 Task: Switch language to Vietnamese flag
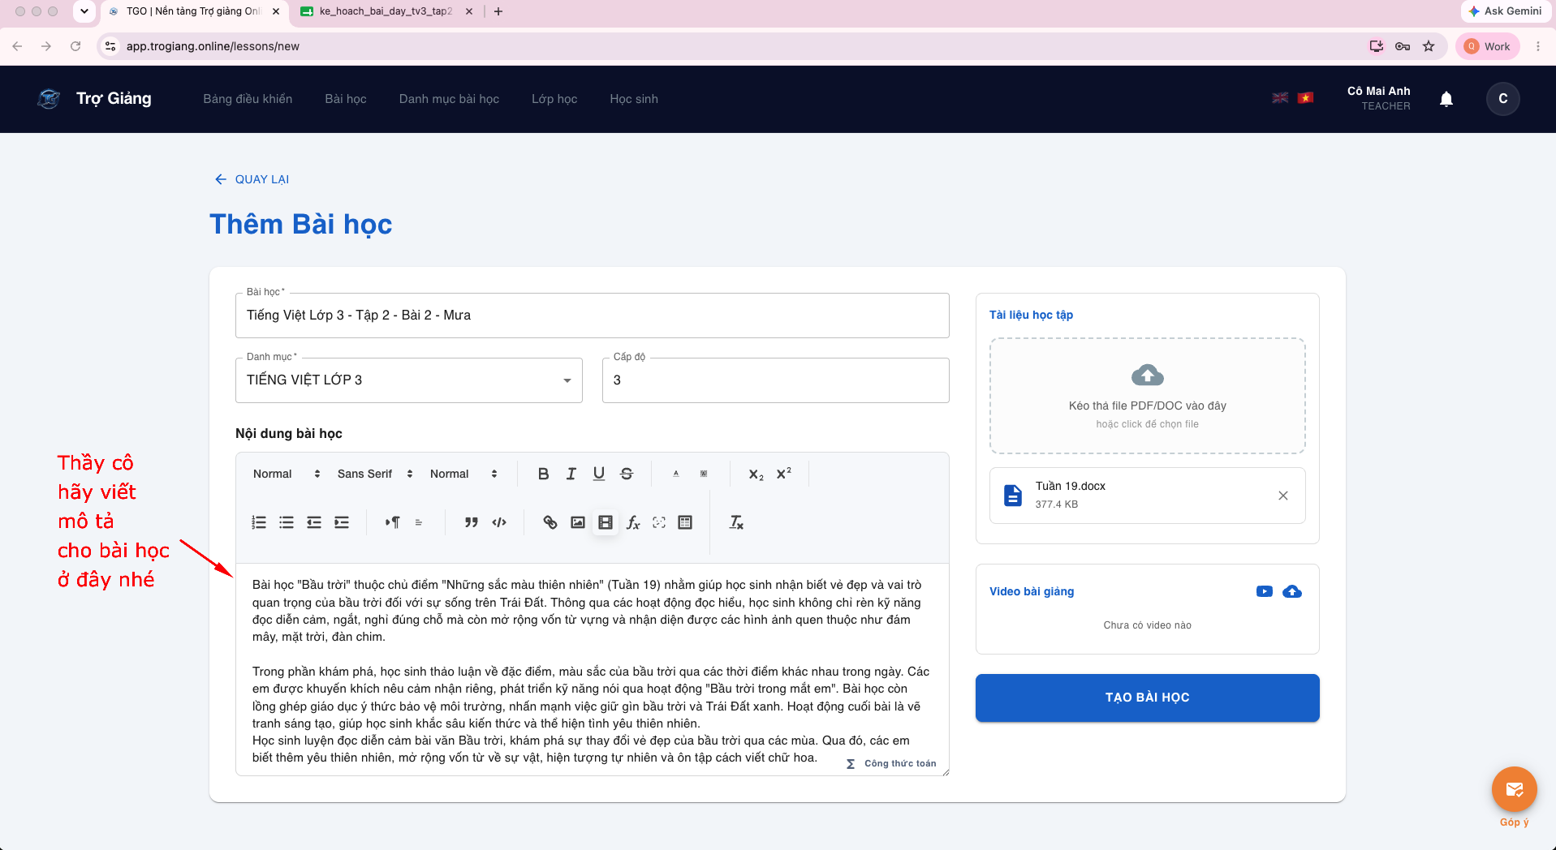coord(1305,98)
